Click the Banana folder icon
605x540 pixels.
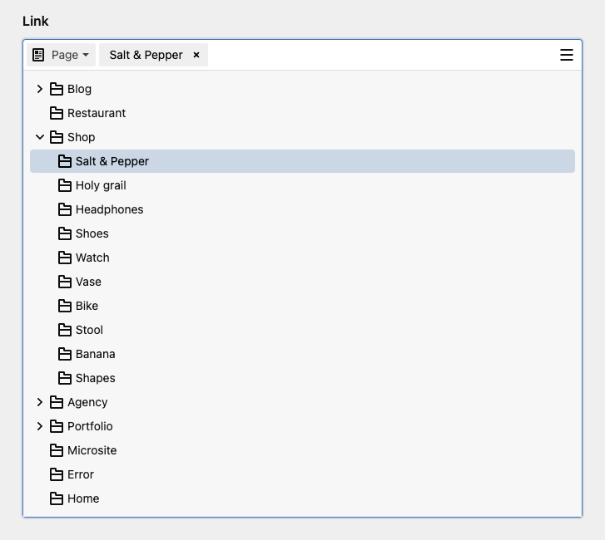pos(64,354)
